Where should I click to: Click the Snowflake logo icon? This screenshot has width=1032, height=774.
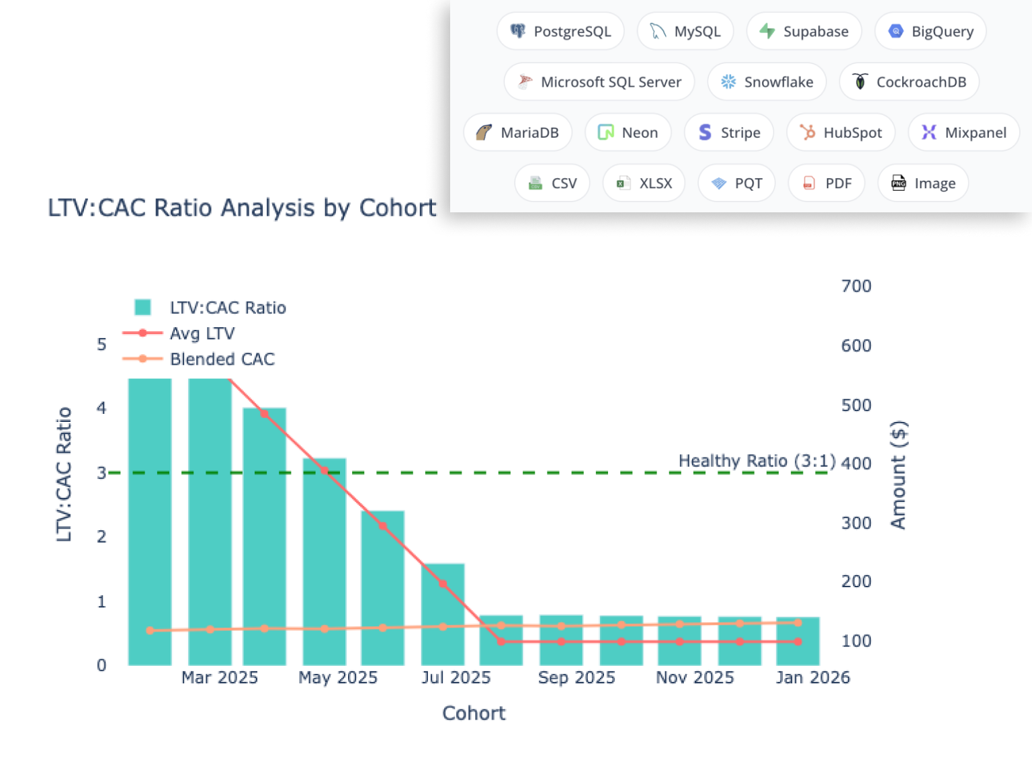click(728, 82)
